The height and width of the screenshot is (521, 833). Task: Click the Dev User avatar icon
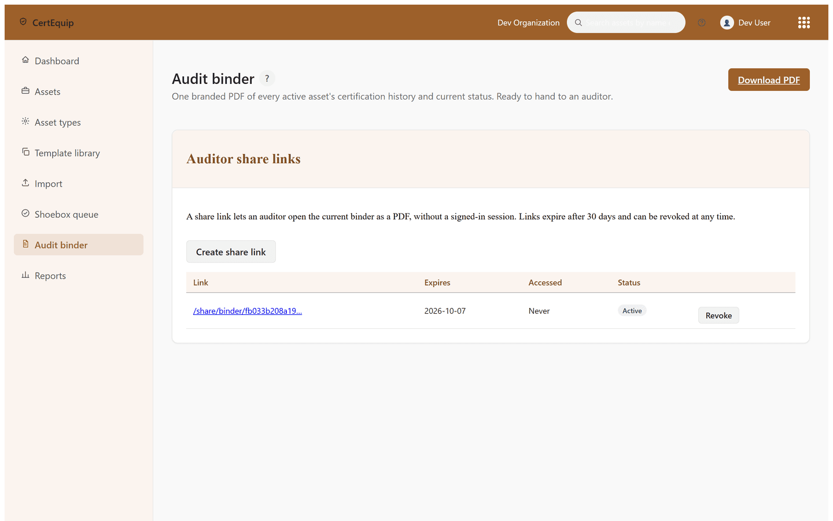point(727,23)
